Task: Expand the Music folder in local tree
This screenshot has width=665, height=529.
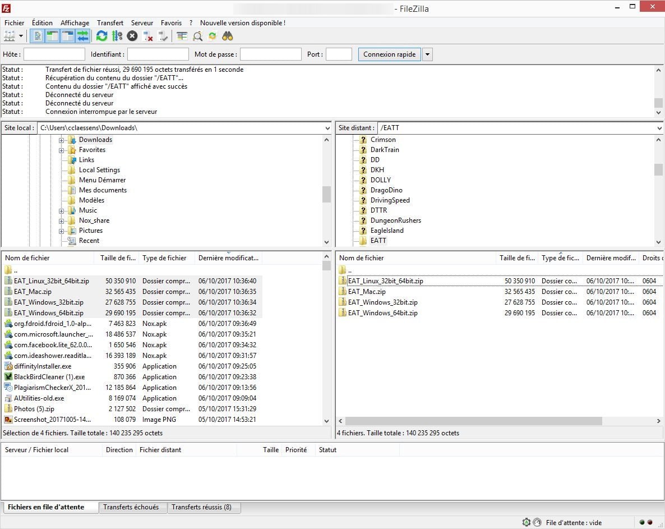Action: [x=62, y=211]
